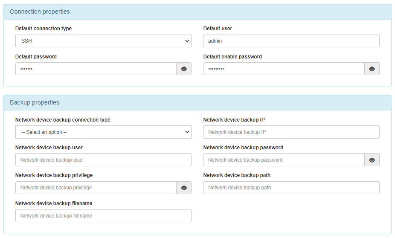The width and height of the screenshot is (395, 238).
Task: Click inside Network device backup password field
Action: click(x=284, y=160)
